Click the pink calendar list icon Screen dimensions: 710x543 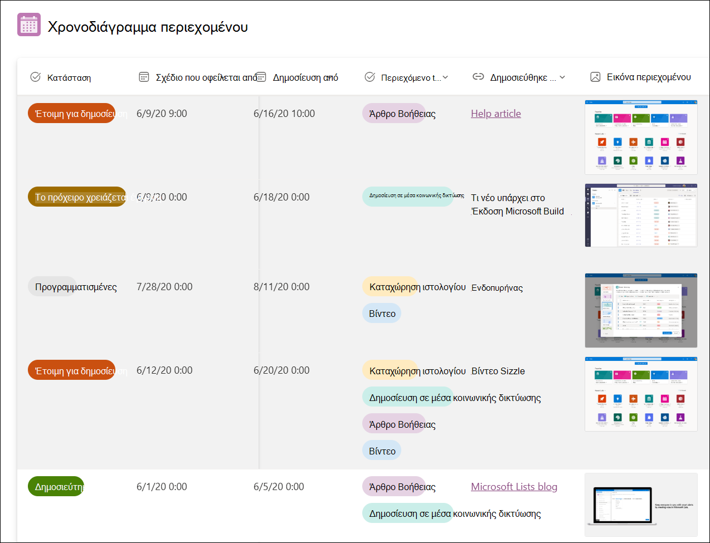29,25
